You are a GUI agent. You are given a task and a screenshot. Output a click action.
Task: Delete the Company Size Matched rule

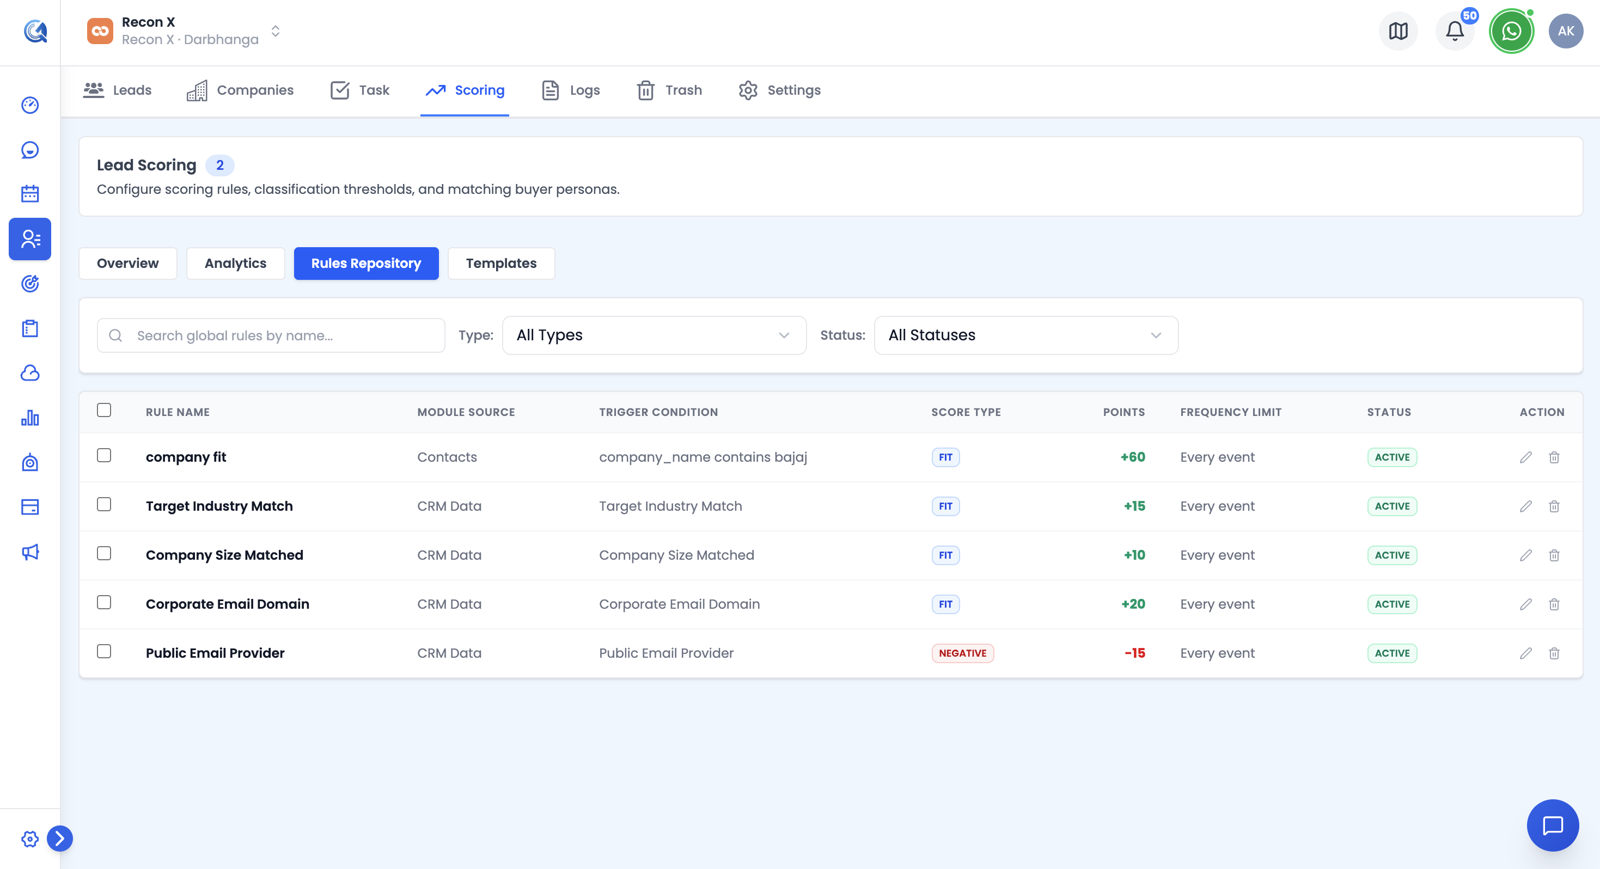pyautogui.click(x=1554, y=555)
